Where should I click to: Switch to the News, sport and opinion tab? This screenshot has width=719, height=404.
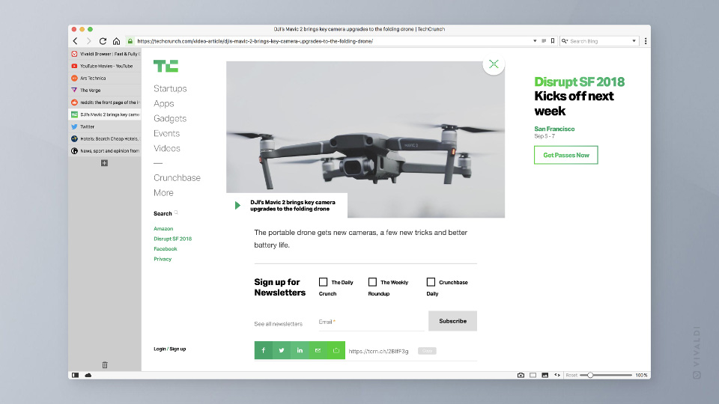pos(105,150)
